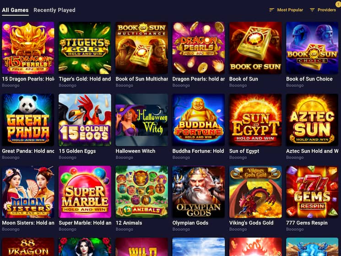Screen dimensions: 341x256
Task: Launch the Tiger's Gold game tile
Action: [85, 48]
